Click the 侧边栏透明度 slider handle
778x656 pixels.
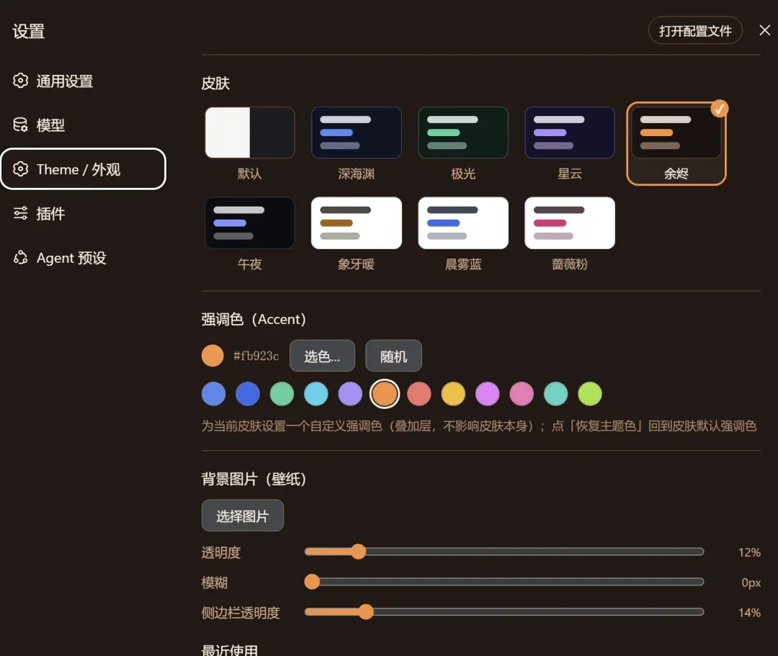(366, 612)
